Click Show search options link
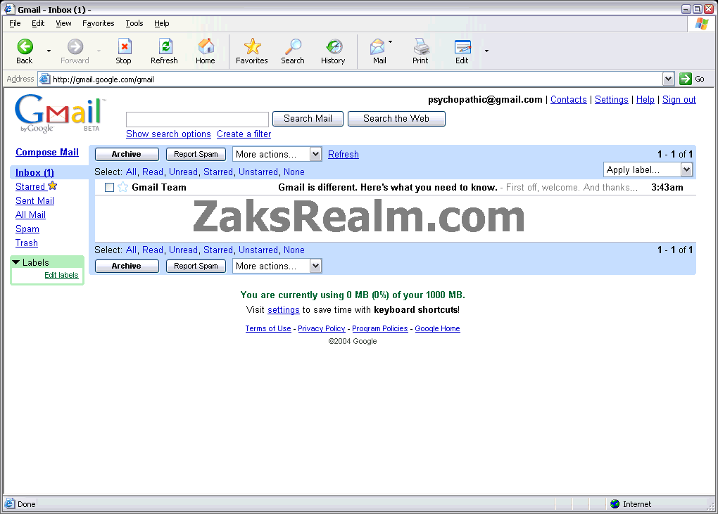The width and height of the screenshot is (718, 514). [168, 134]
